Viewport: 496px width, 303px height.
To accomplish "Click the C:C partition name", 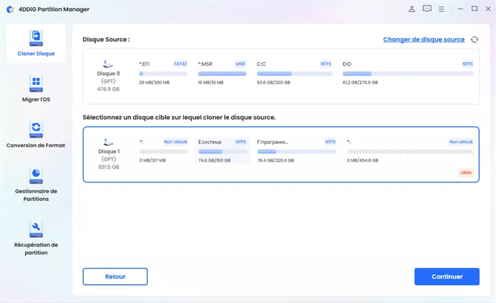I will click(261, 64).
